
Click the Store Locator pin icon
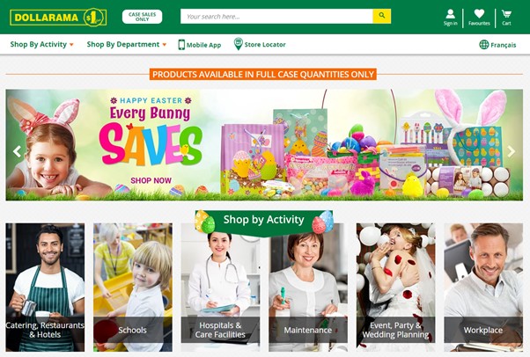tap(238, 44)
